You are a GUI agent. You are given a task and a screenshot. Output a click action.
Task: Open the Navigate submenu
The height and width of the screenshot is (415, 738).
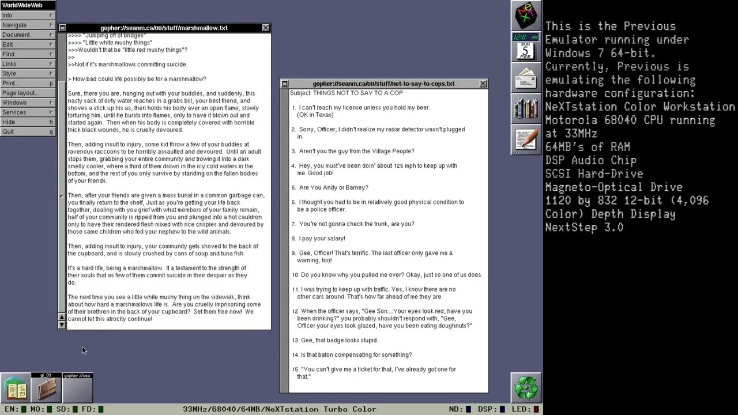[x=28, y=25]
